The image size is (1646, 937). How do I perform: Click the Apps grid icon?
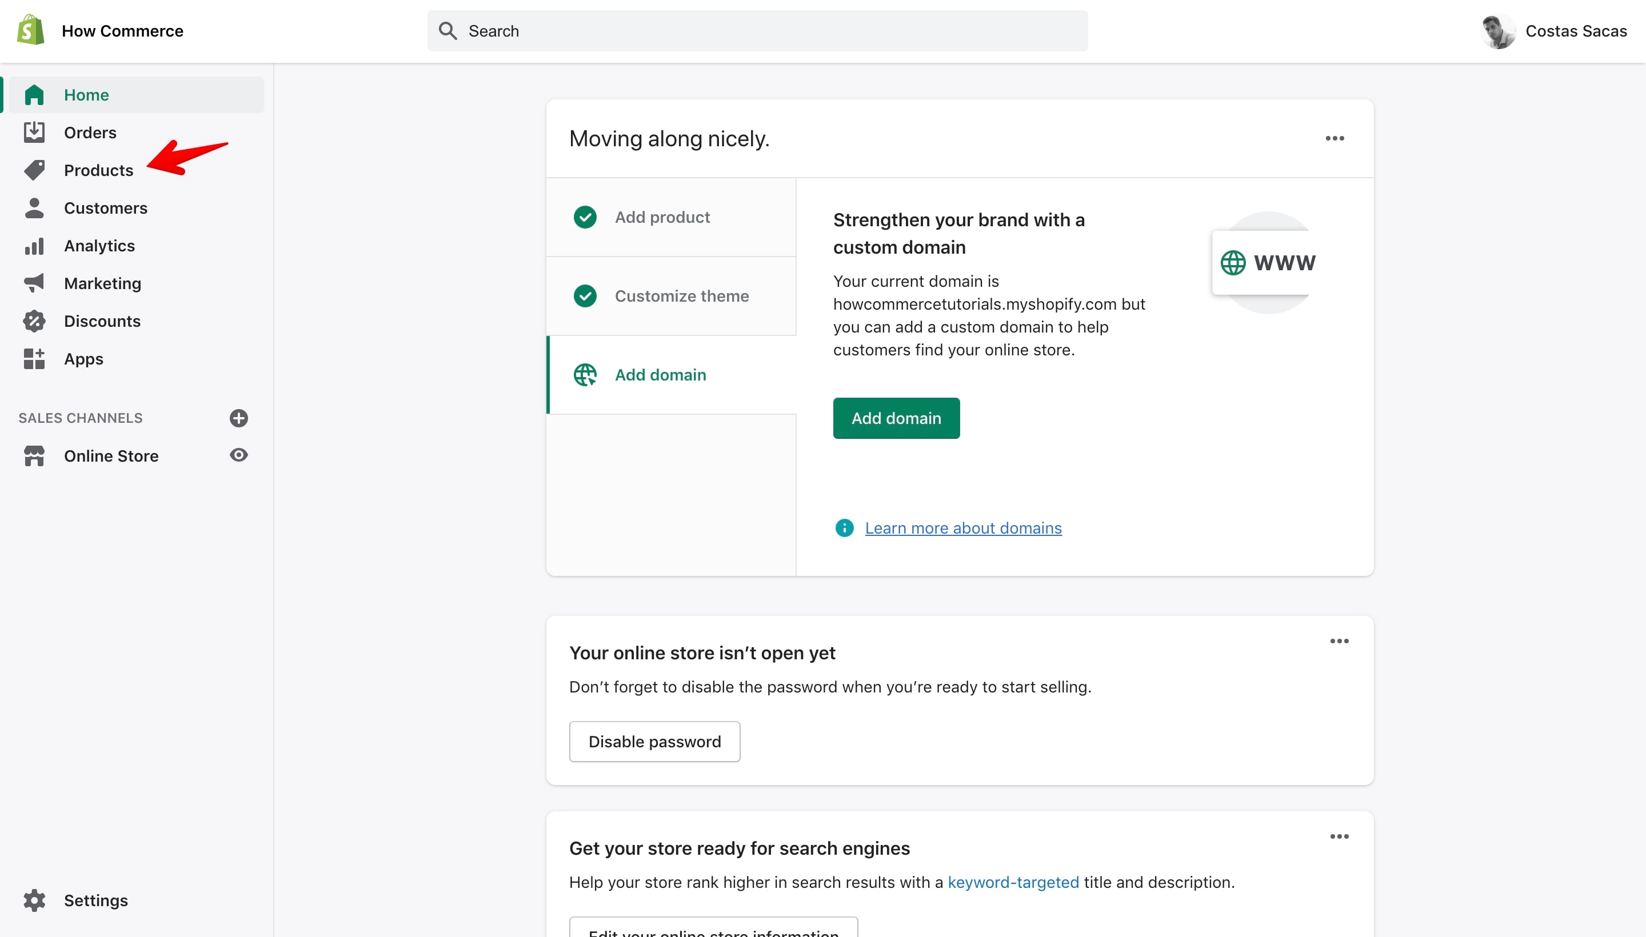click(x=34, y=358)
